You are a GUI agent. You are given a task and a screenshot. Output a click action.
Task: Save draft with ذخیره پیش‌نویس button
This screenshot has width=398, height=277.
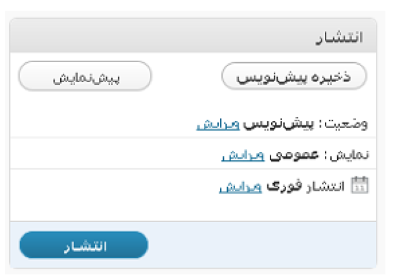[x=294, y=76]
